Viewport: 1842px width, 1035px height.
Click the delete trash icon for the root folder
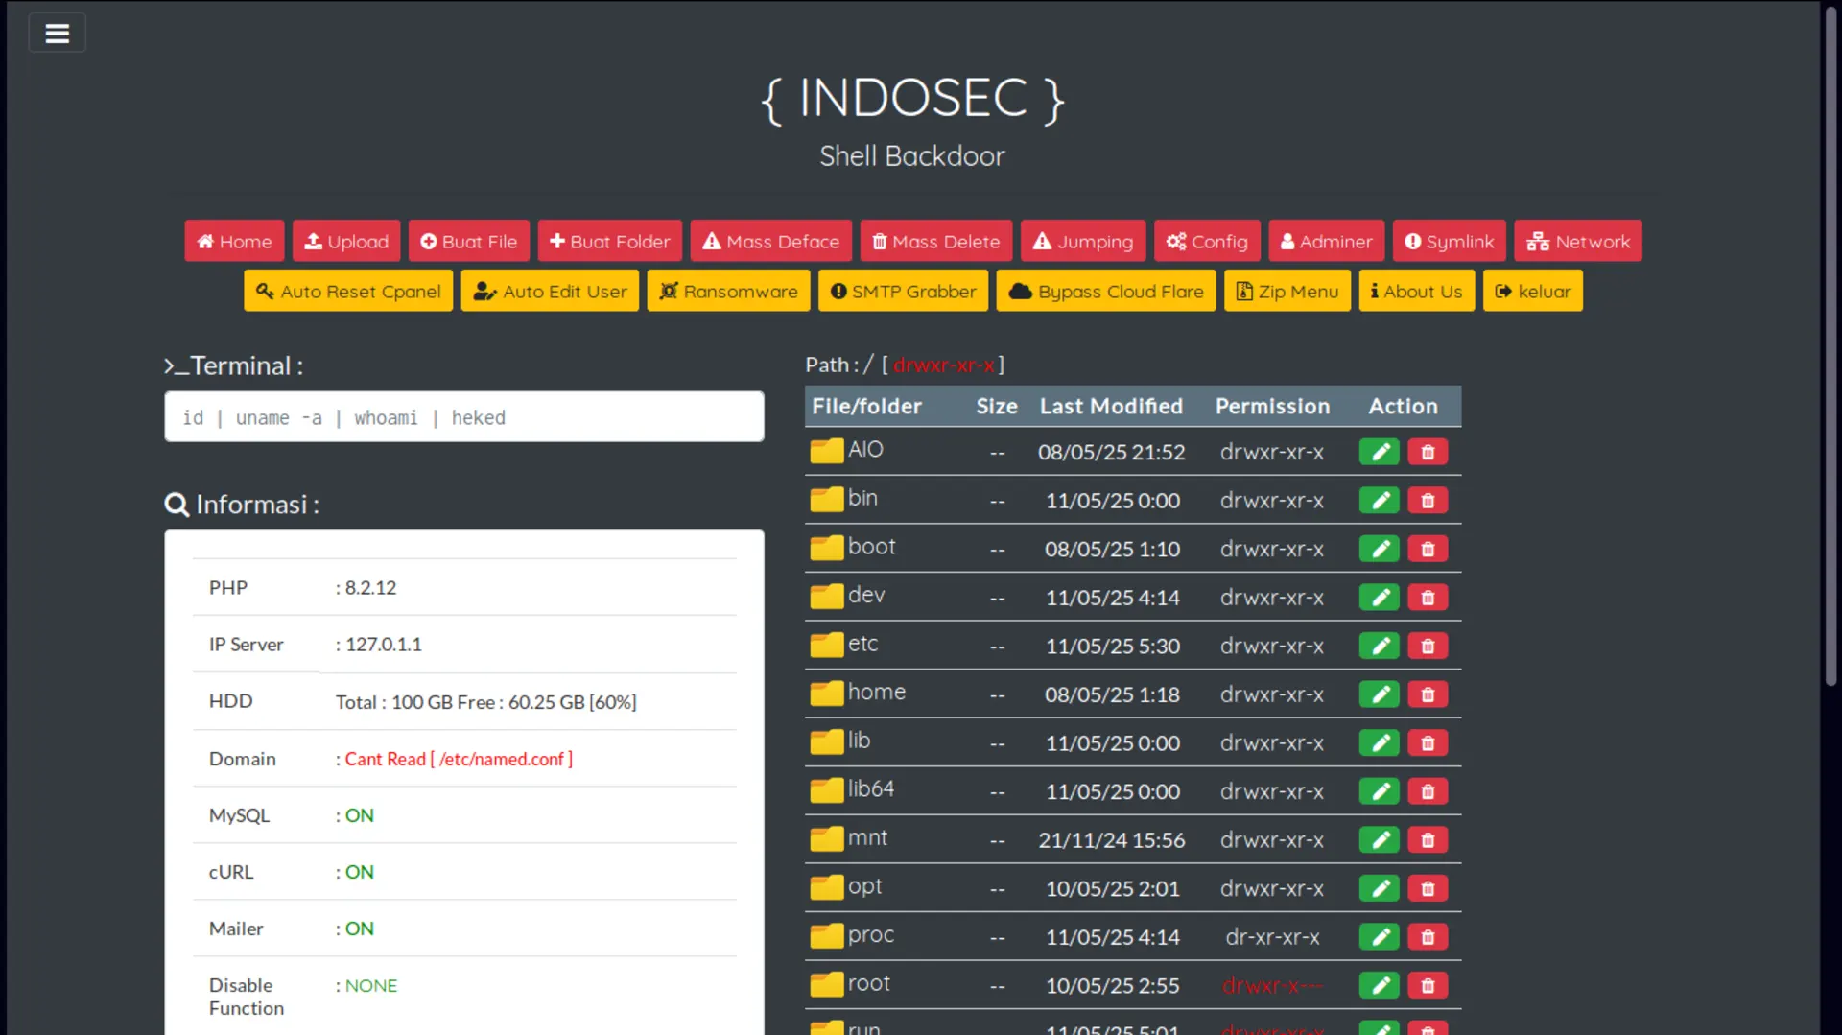[x=1428, y=985]
